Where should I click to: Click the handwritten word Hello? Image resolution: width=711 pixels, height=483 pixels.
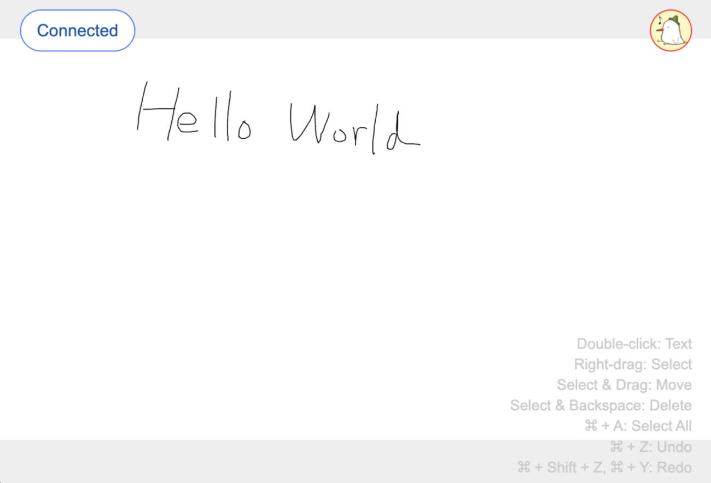(x=194, y=113)
